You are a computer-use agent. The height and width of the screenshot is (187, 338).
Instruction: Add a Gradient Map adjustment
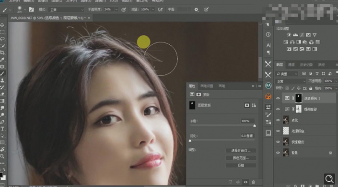315,49
